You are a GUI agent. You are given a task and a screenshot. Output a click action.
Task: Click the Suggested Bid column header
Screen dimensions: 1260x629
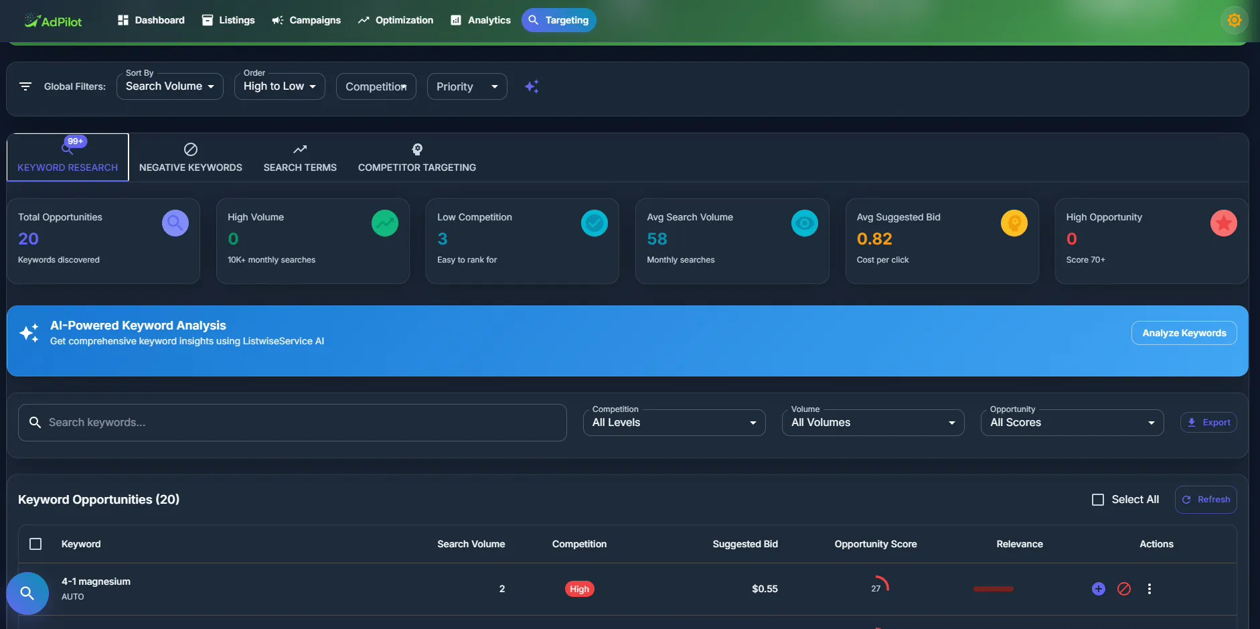[745, 544]
